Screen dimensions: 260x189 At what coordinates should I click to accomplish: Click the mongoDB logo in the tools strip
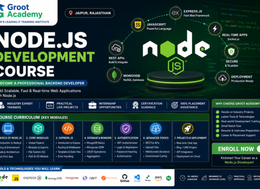tap(53, 178)
